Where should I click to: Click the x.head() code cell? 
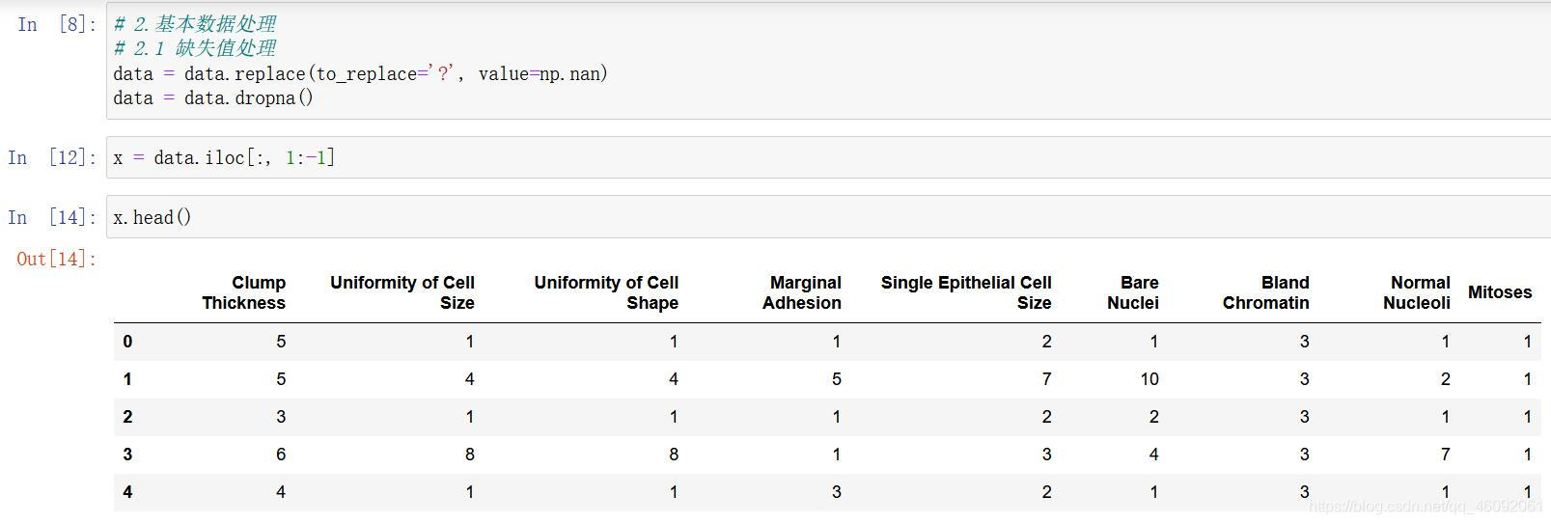pyautogui.click(x=828, y=217)
